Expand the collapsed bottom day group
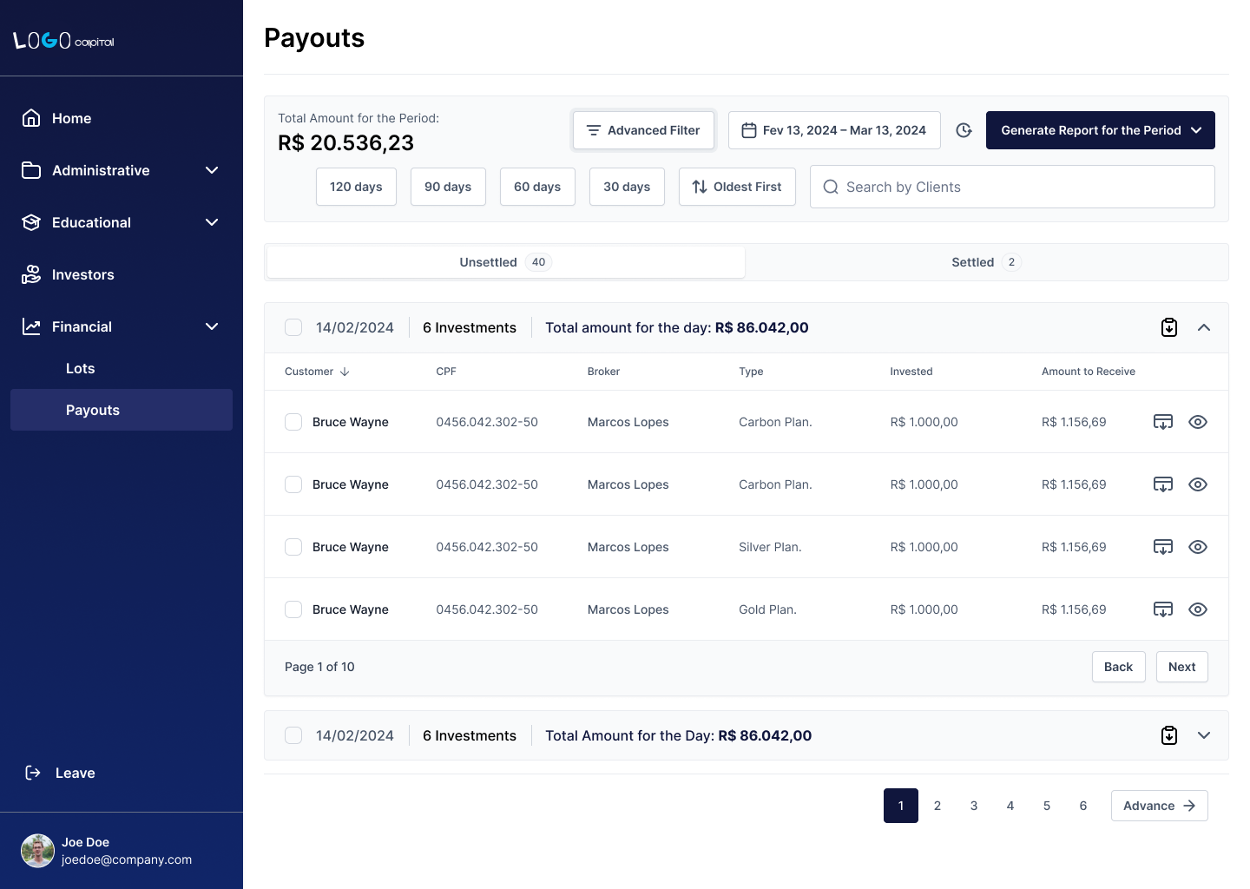This screenshot has width=1250, height=889. point(1204,735)
